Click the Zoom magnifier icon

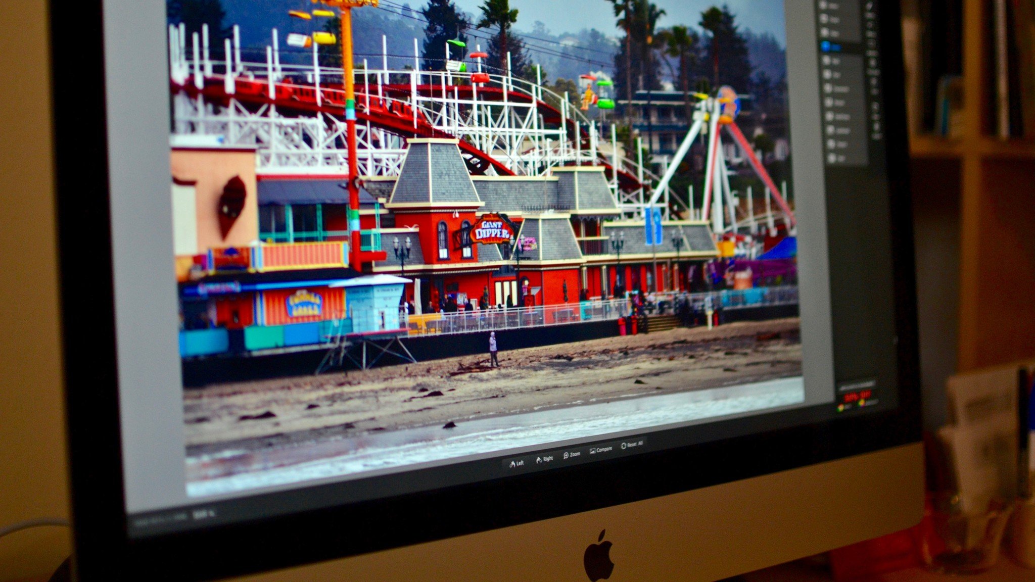[x=566, y=455]
